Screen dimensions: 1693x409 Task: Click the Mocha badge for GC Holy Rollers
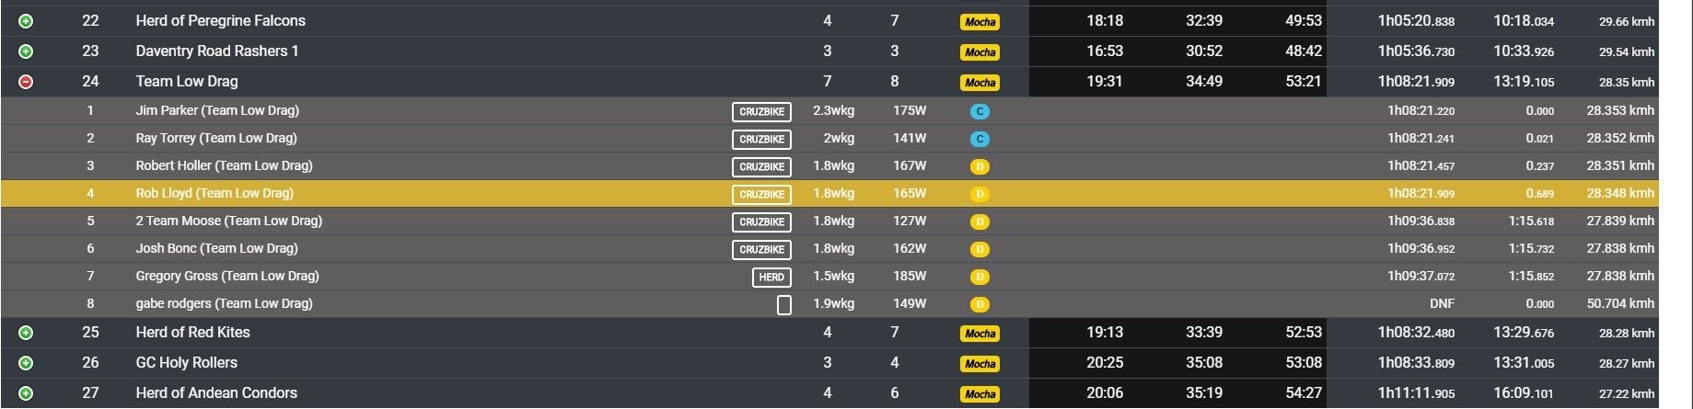coord(980,364)
